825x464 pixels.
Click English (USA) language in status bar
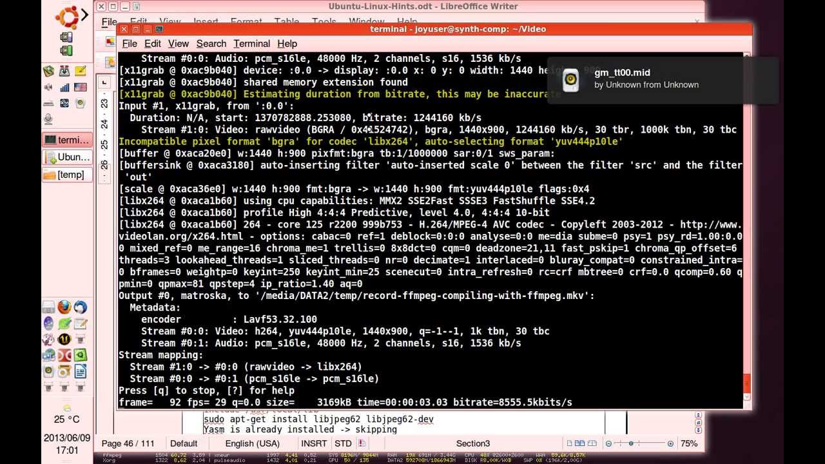pos(252,443)
